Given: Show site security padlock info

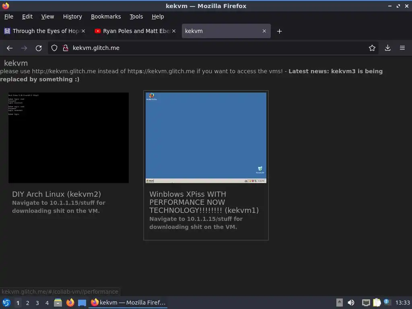Looking at the screenshot, I should (x=66, y=48).
